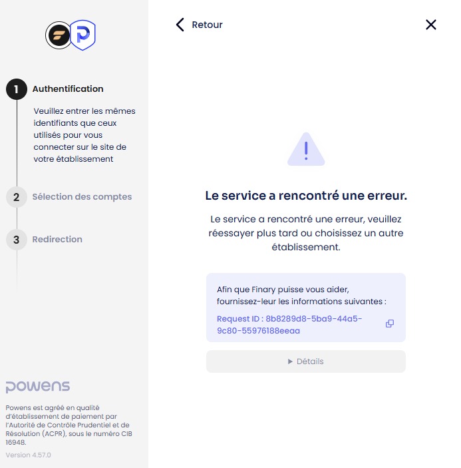Click the error heading text

305,196
